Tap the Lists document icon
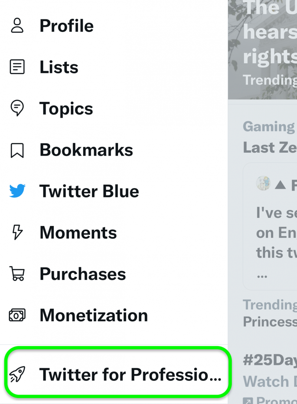Image resolution: width=297 pixels, height=404 pixels. click(x=17, y=67)
